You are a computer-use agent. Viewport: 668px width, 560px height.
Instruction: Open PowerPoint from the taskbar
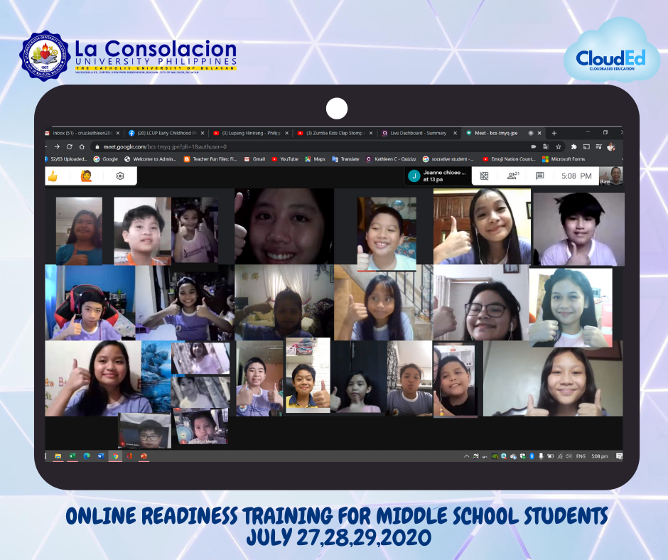tap(144, 456)
